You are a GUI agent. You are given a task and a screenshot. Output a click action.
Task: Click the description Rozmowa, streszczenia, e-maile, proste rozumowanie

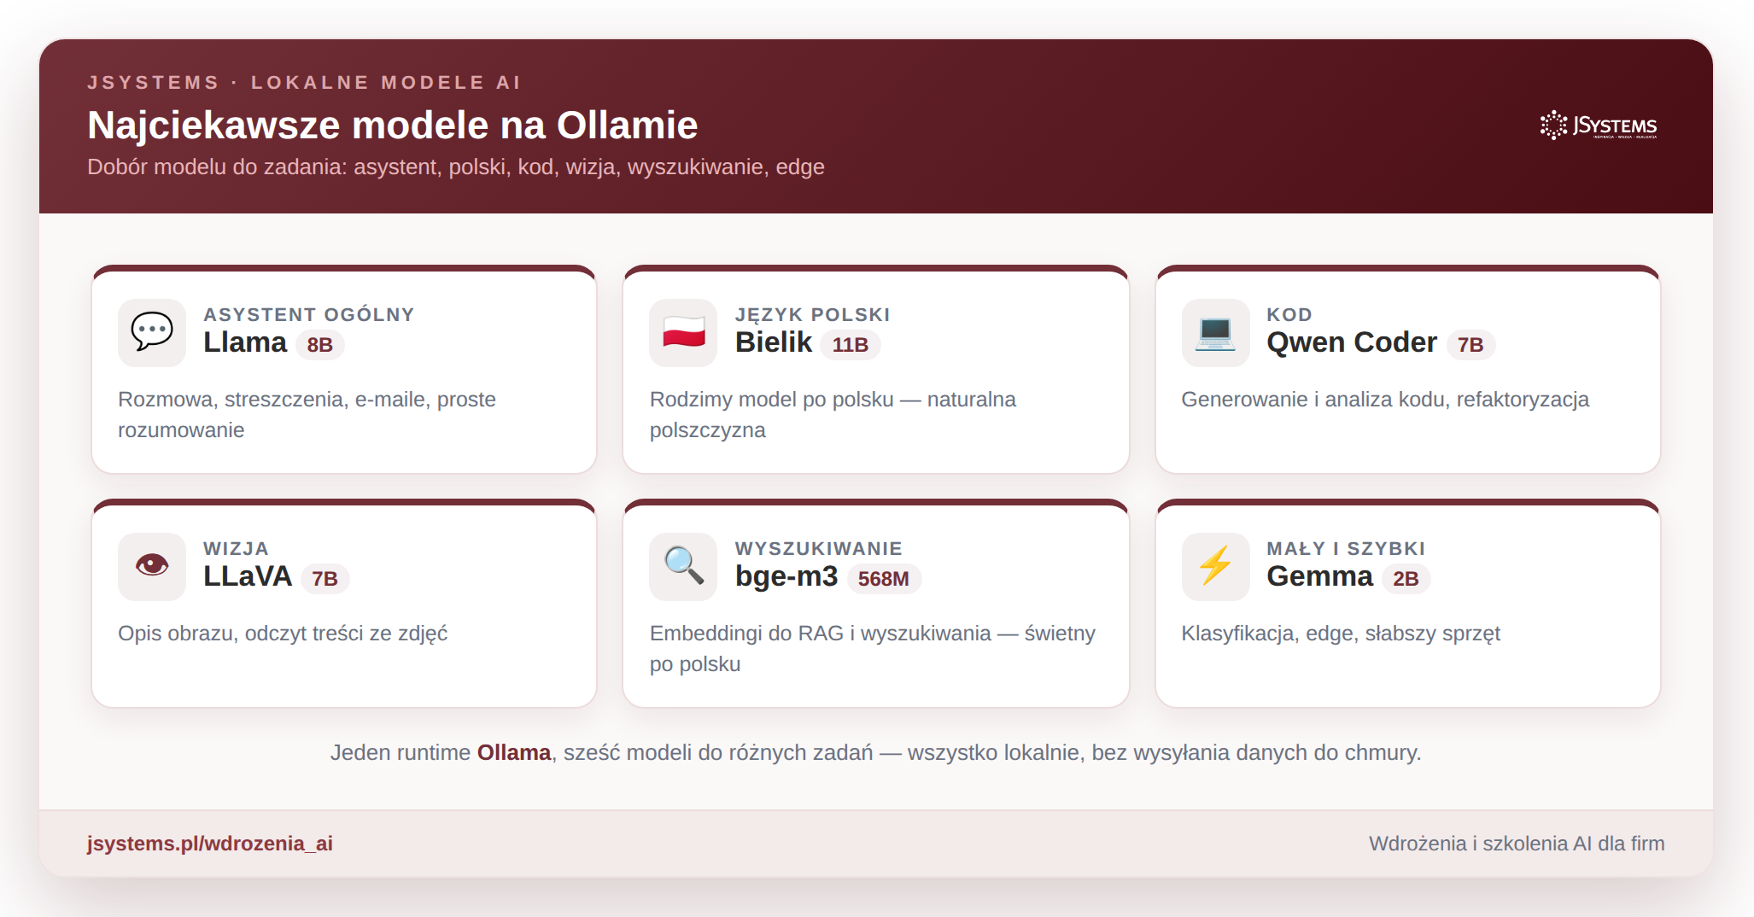(x=307, y=415)
